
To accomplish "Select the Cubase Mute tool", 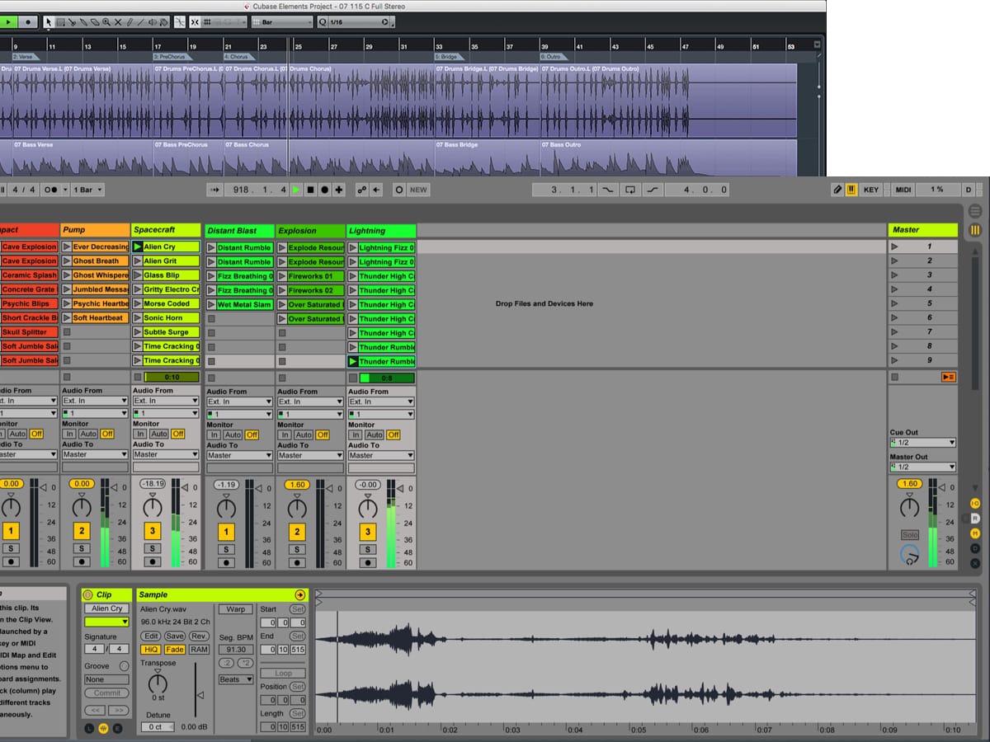I will coord(117,22).
